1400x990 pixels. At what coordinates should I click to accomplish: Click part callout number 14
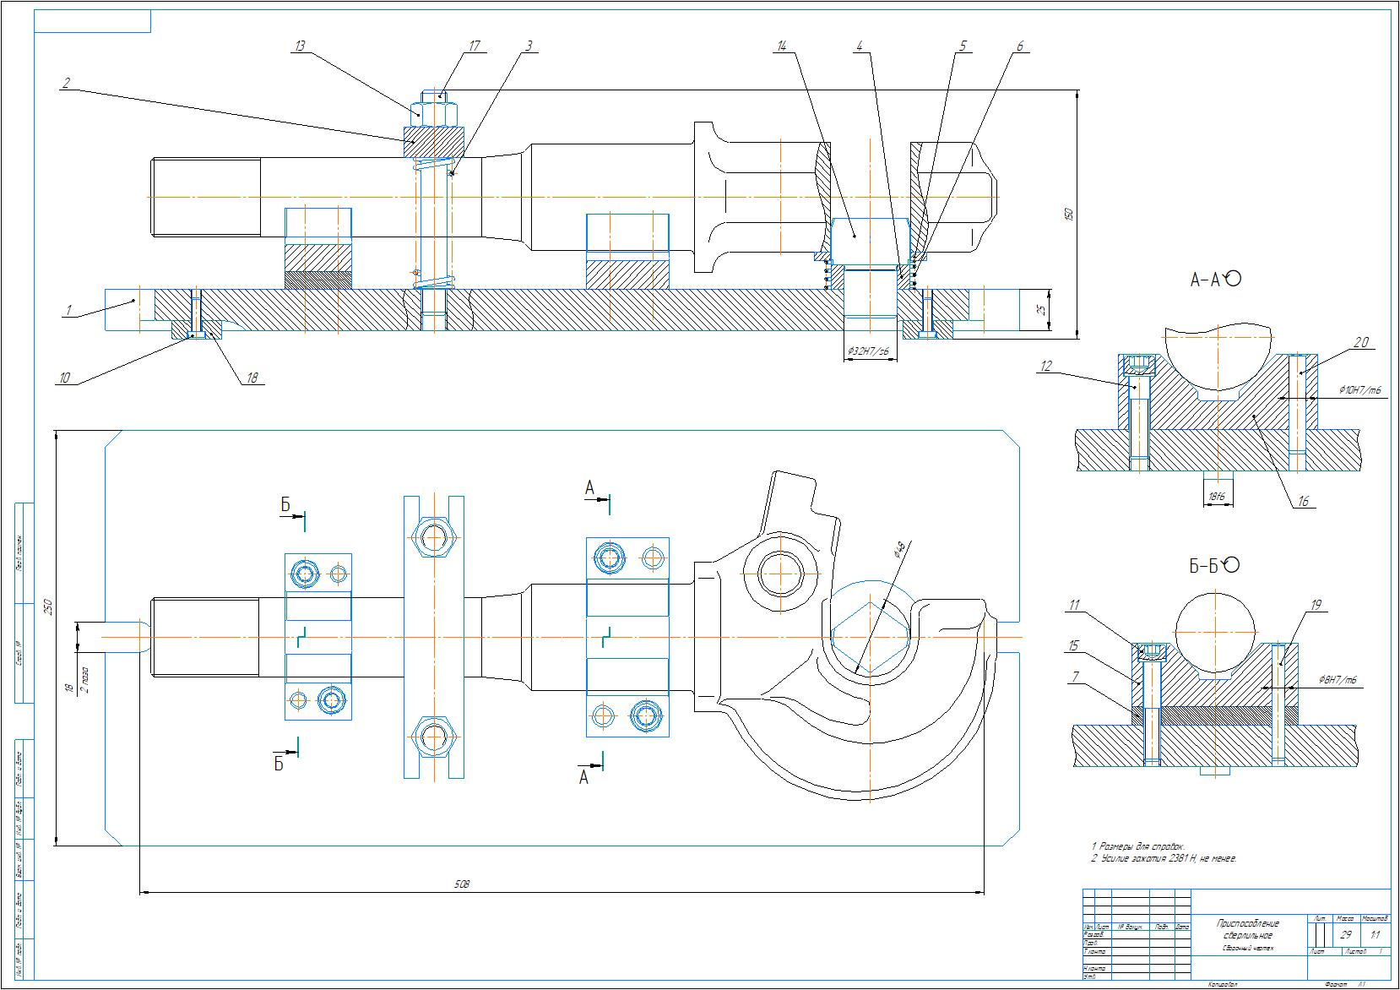tap(781, 46)
